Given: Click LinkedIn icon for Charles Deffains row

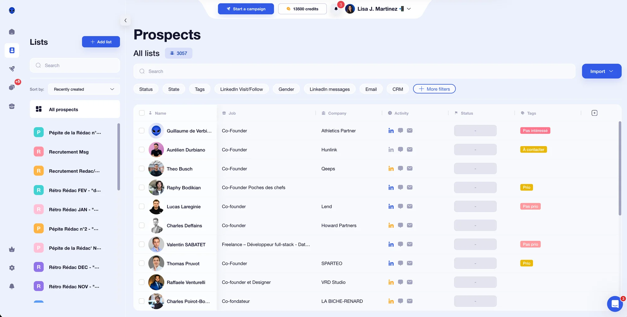Looking at the screenshot, I should [391, 225].
